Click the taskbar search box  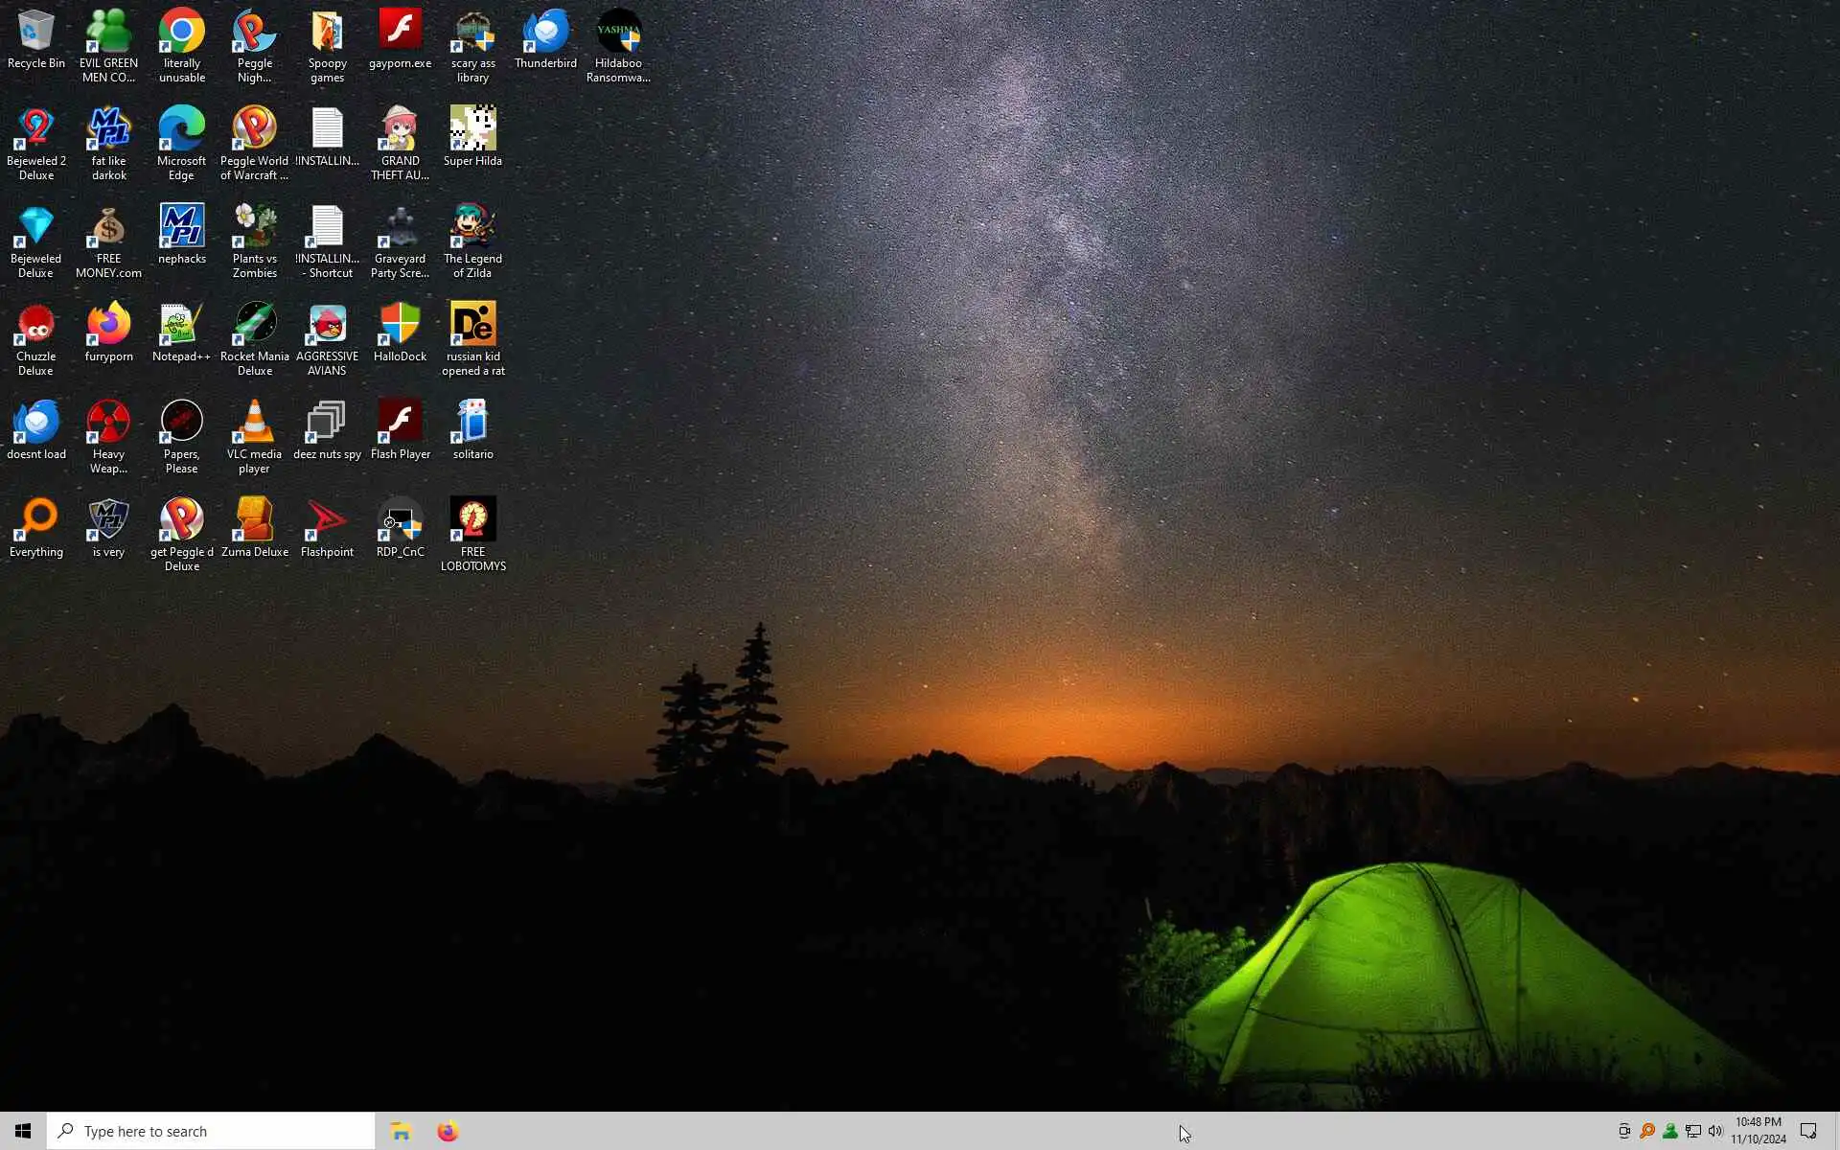pyautogui.click(x=211, y=1131)
